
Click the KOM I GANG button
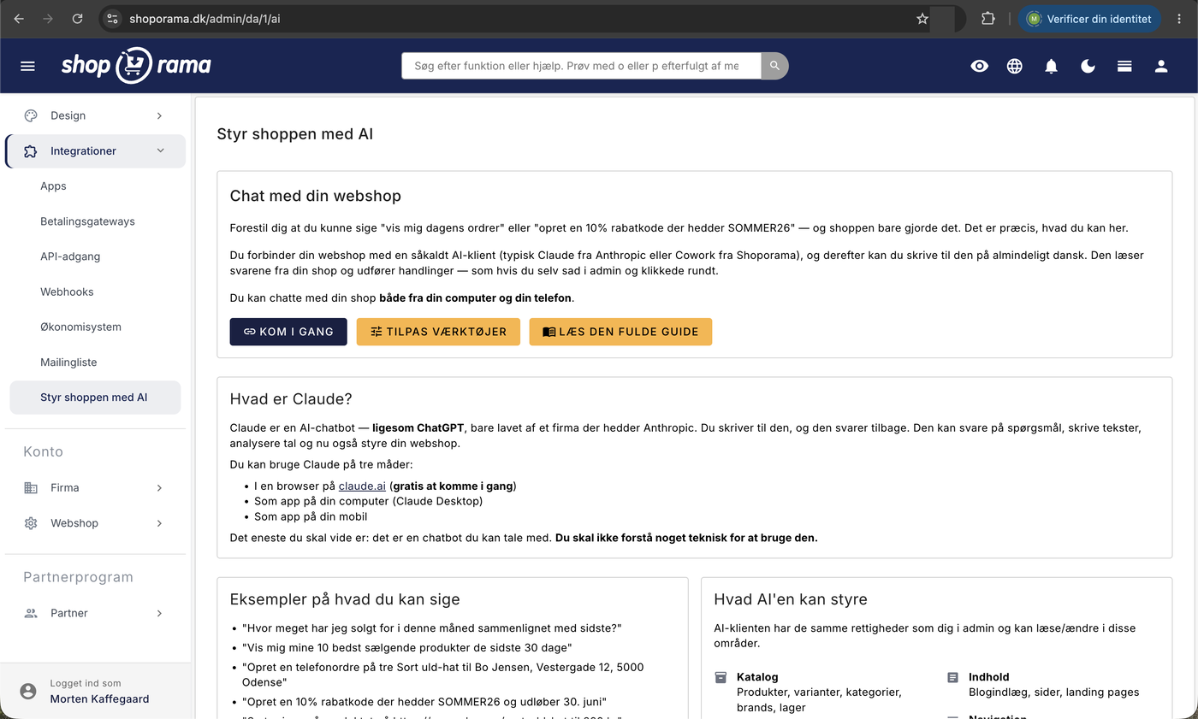288,332
